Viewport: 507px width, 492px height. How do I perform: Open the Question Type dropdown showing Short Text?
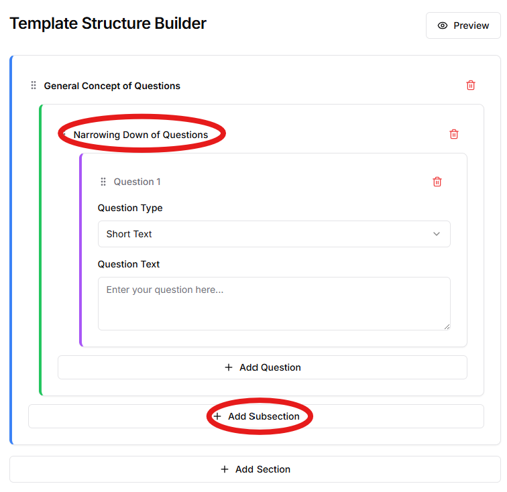pyautogui.click(x=274, y=234)
